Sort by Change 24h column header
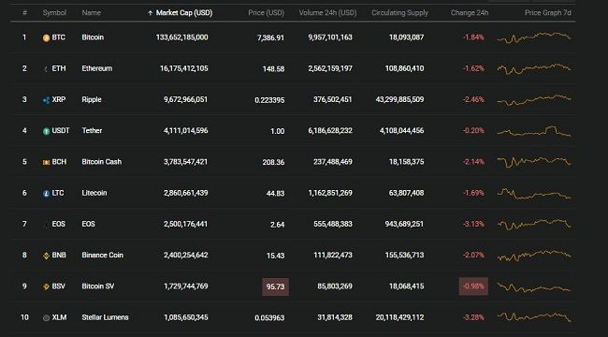608x337 pixels. pos(470,13)
